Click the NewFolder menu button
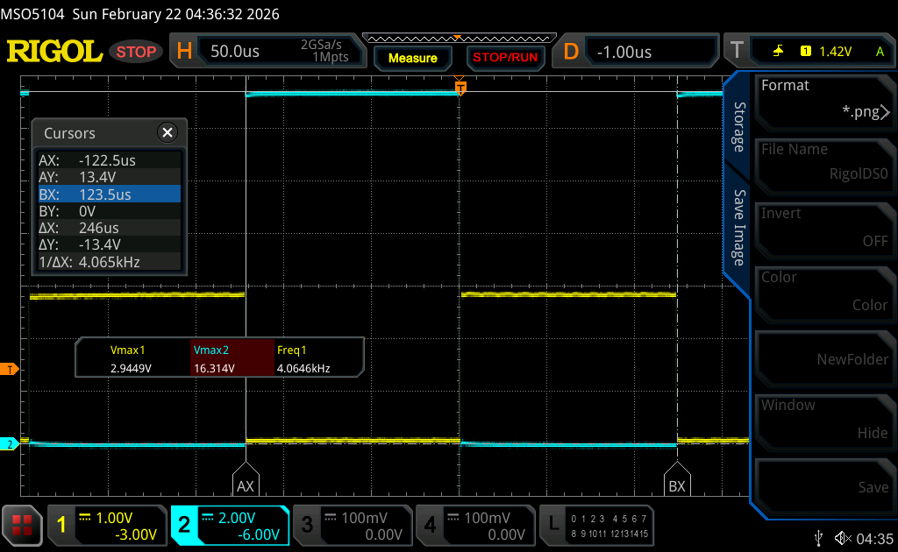The image size is (898, 552). point(824,357)
